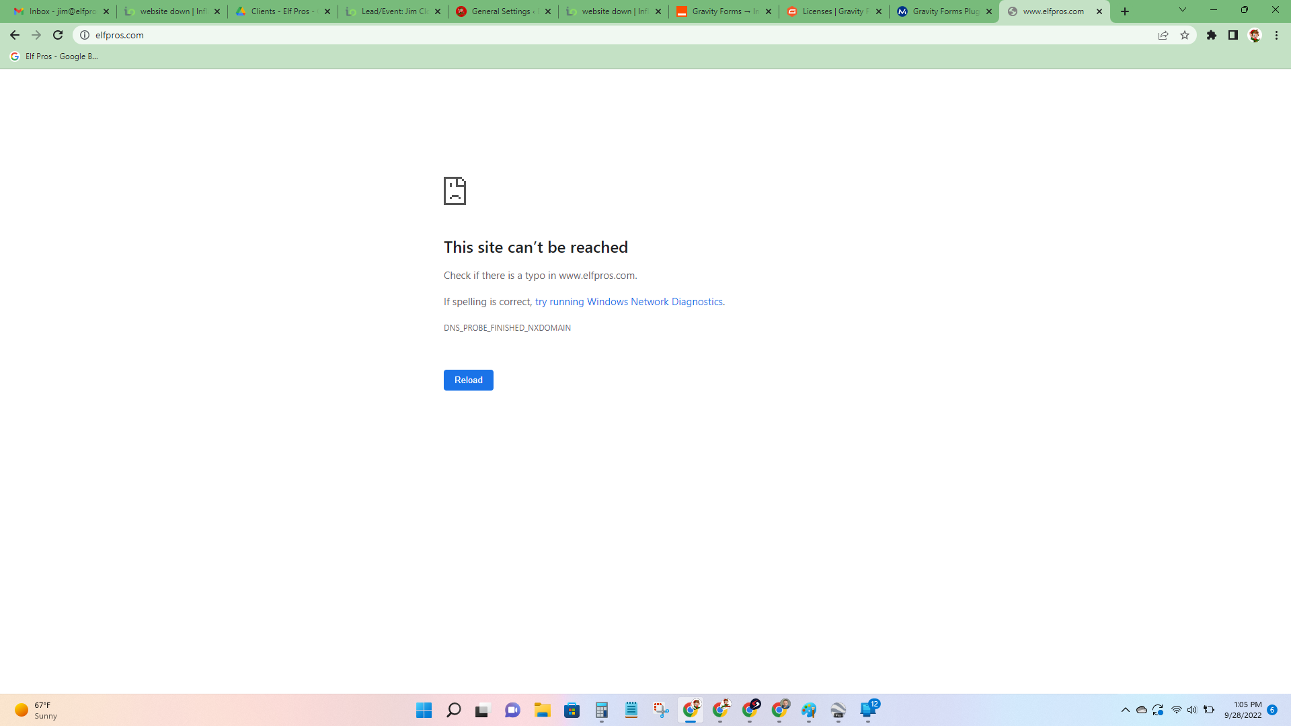Open the Chrome profile avatar
Image resolution: width=1291 pixels, height=726 pixels.
(1255, 35)
